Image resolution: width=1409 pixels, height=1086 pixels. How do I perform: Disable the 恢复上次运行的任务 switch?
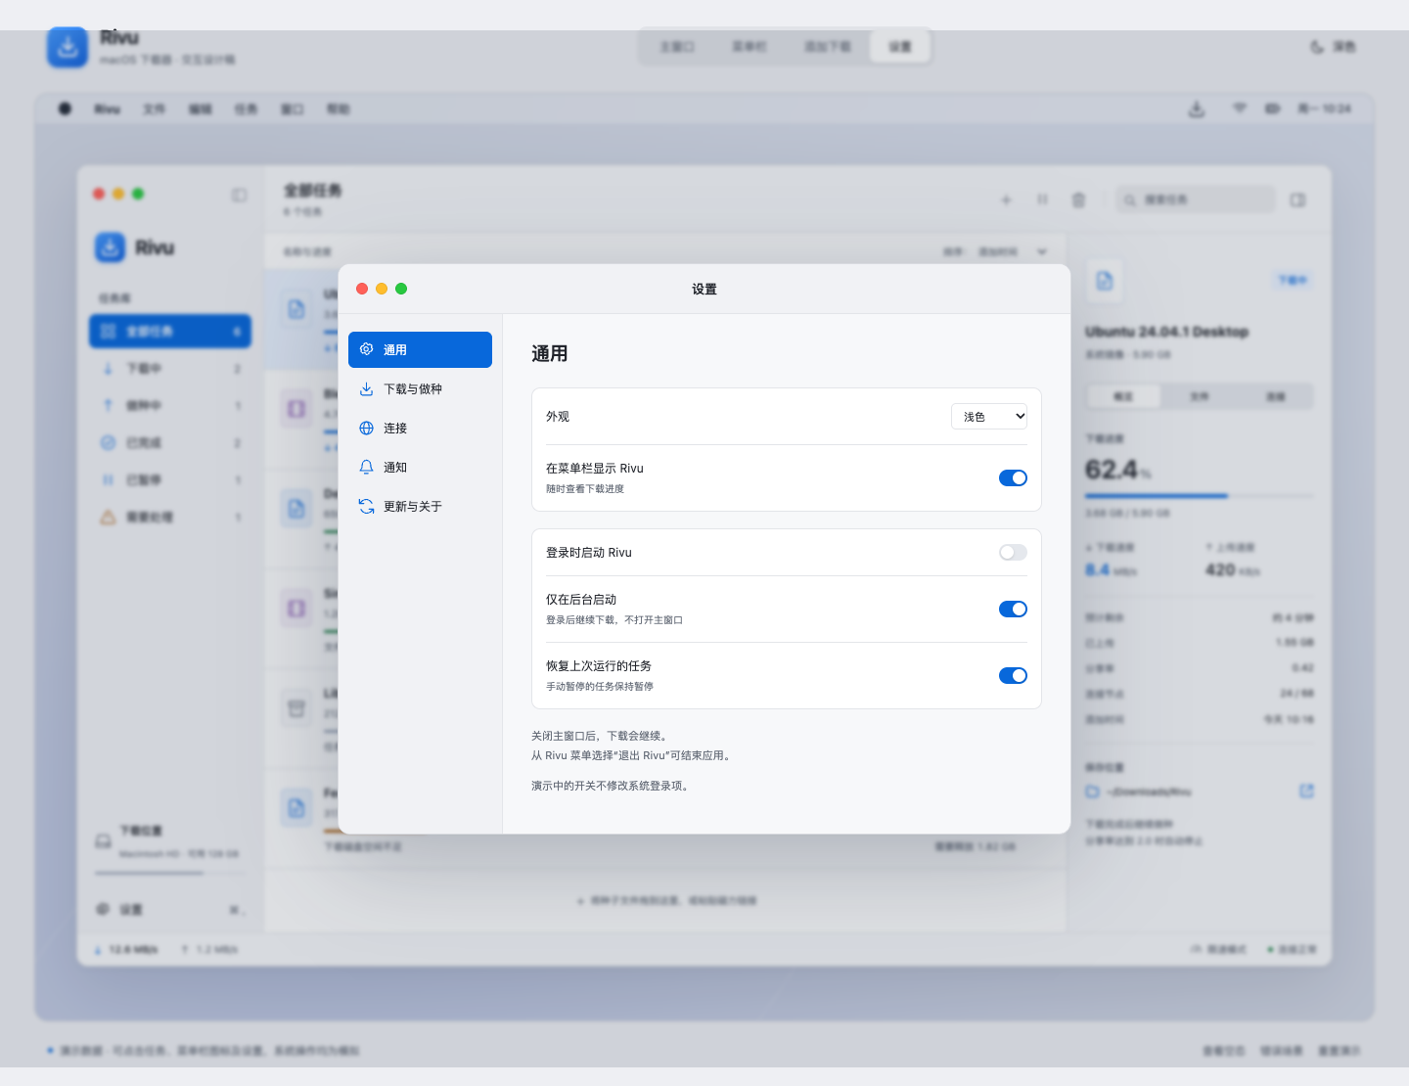click(x=1013, y=675)
